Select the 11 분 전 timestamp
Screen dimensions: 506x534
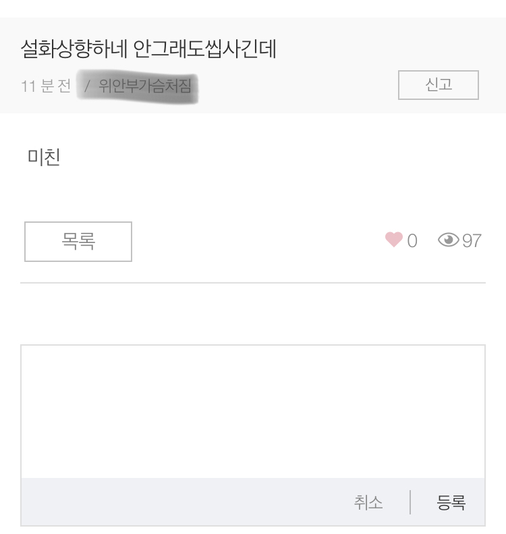tap(46, 86)
